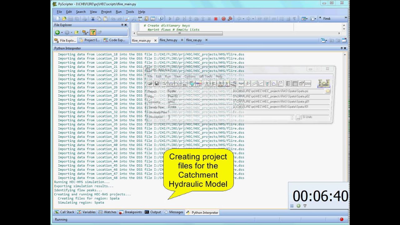The image size is (400, 225).
Task: Click the HEC-RAS Save project disk icon
Action: [x=156, y=83]
